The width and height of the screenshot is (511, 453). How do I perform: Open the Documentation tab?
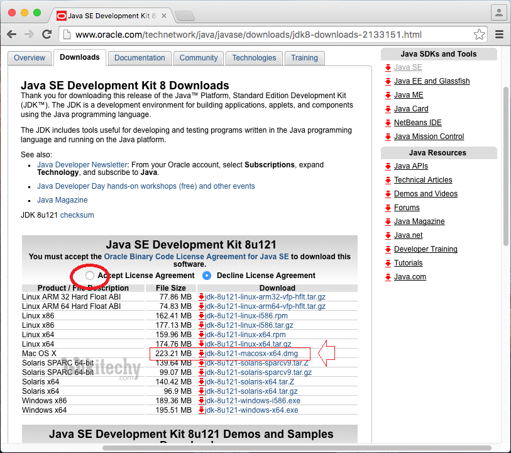point(140,58)
